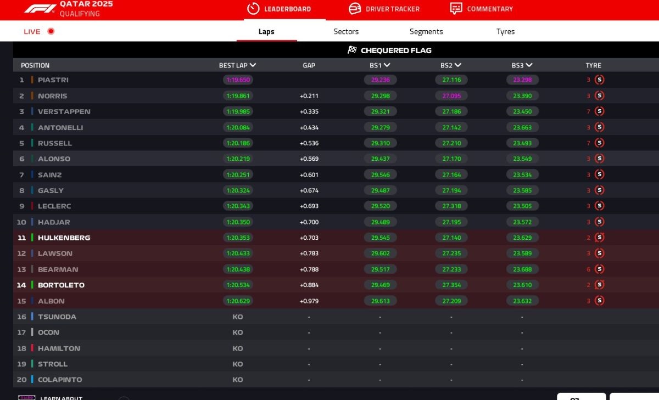Image resolution: width=659 pixels, height=400 pixels.
Task: Click the F1 logo in the header
Action: pos(40,8)
